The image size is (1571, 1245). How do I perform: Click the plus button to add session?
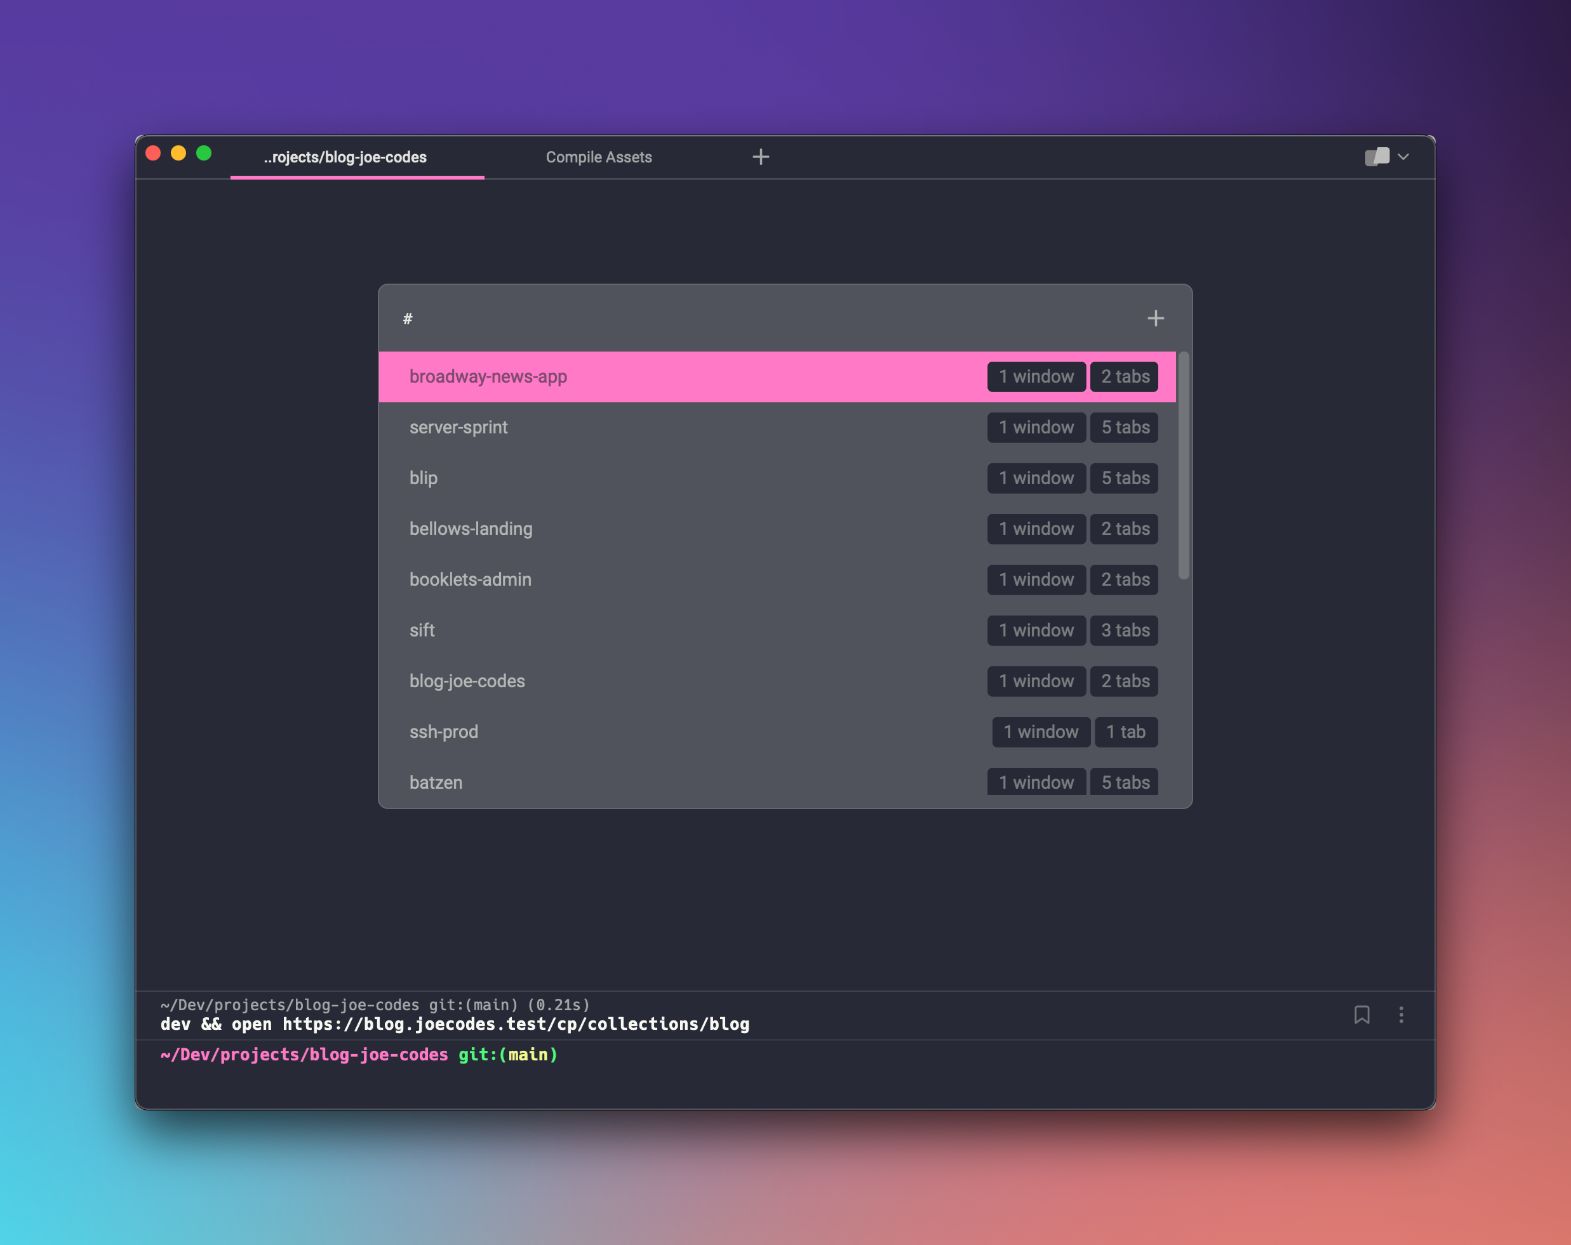coord(1155,319)
